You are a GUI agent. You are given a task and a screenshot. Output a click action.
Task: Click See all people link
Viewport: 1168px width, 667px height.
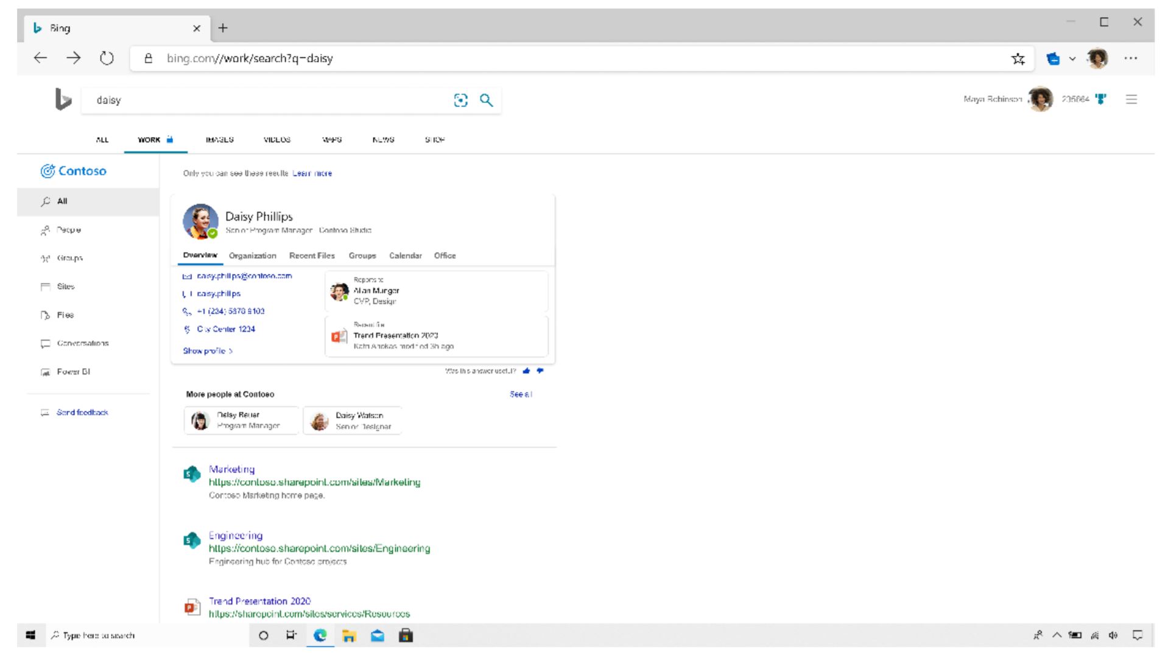coord(521,394)
